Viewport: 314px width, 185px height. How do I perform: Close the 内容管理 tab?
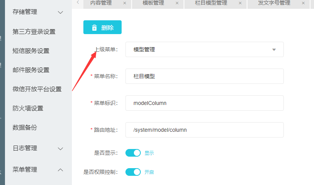pos(125,3)
